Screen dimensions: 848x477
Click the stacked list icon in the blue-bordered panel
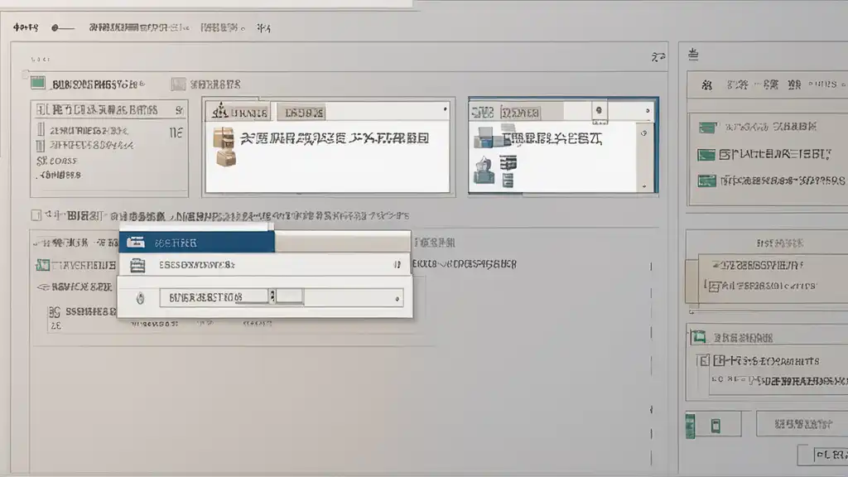click(508, 163)
